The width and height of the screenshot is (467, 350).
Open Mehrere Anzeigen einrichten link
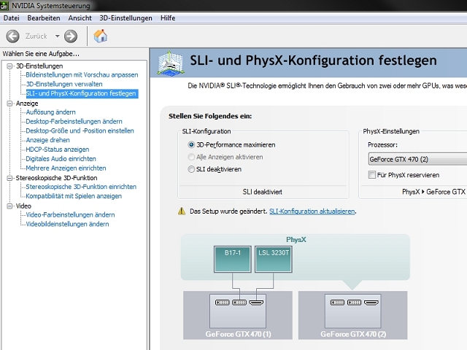[x=66, y=168]
